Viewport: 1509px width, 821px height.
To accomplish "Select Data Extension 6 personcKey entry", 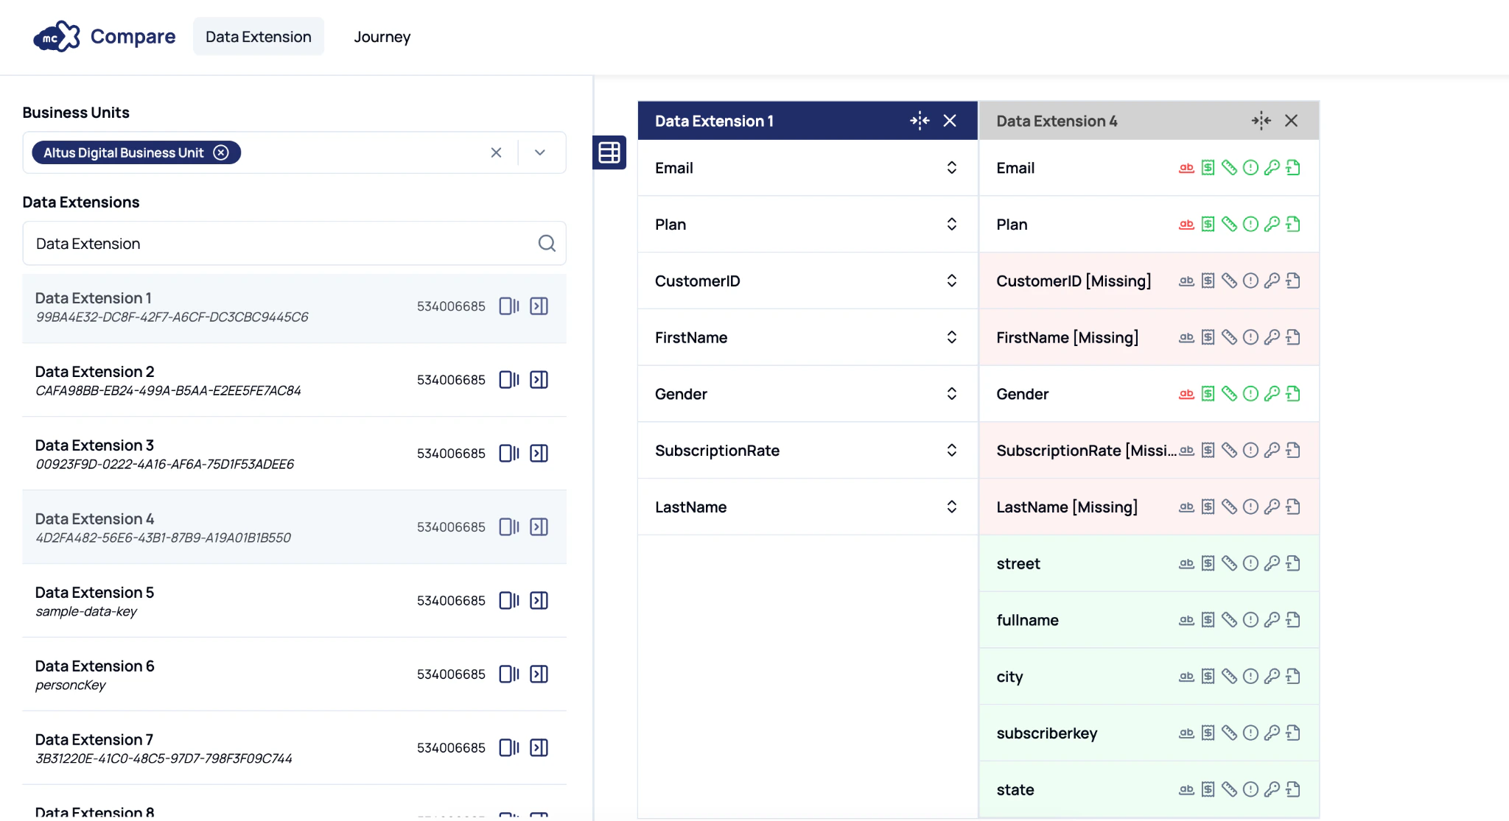I will [x=294, y=674].
